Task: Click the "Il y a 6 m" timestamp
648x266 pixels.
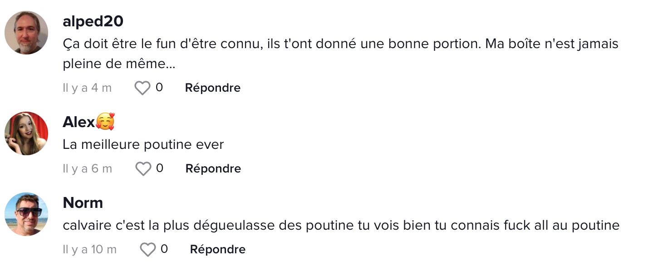Action: click(88, 168)
